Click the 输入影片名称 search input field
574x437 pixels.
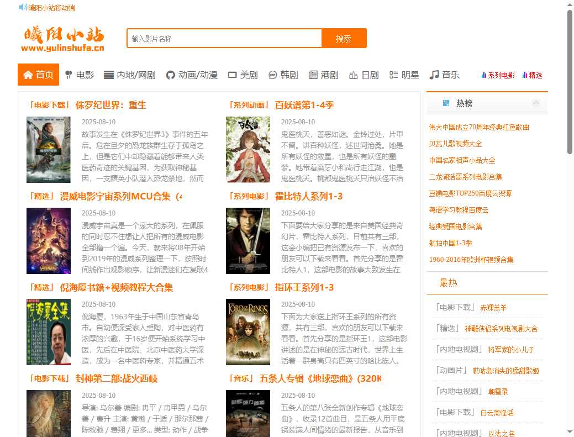point(224,39)
